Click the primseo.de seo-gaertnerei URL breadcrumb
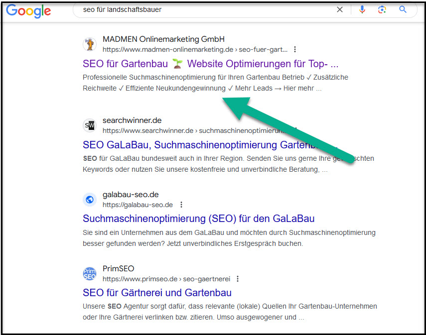Image resolution: width=426 pixels, height=335 pixels. coord(166,279)
